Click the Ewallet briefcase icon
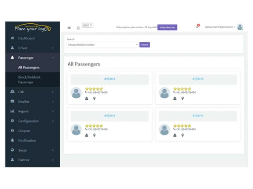Image resolution: width=253 pixels, height=189 pixels. 12,101
